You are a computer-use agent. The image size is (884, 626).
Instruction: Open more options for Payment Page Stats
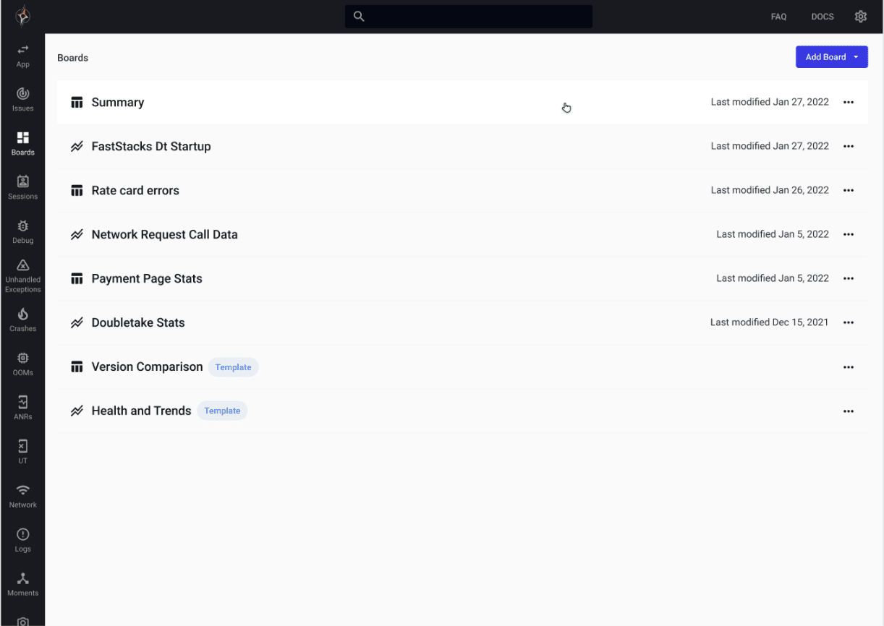point(849,279)
